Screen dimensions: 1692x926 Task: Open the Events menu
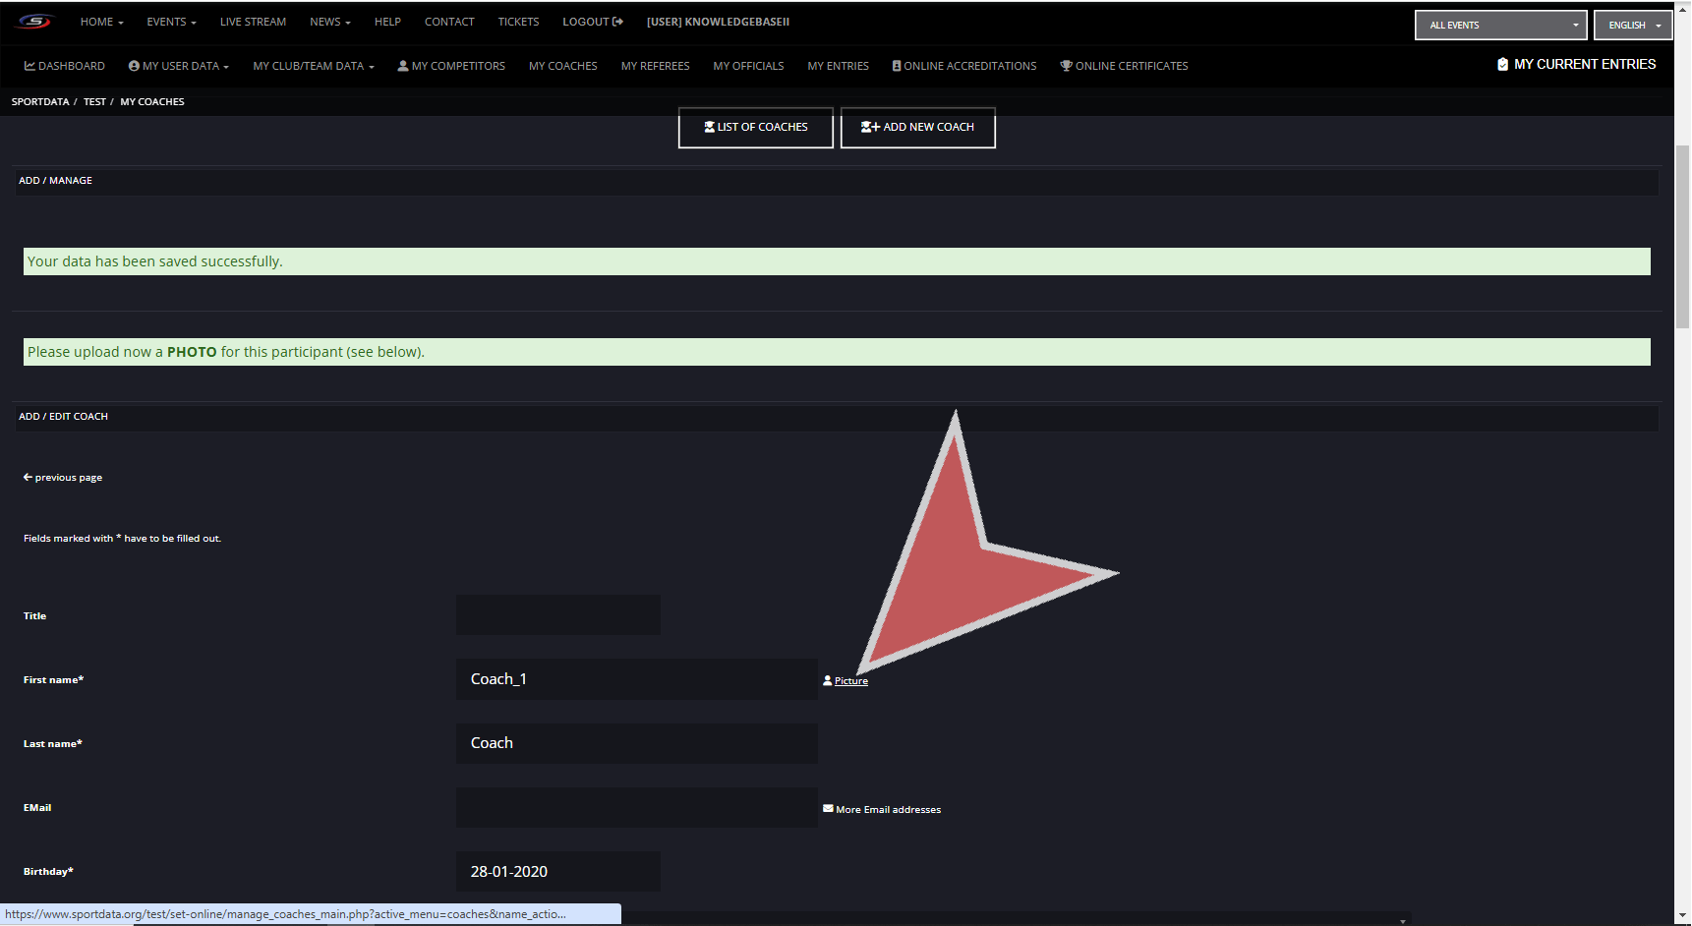click(171, 22)
